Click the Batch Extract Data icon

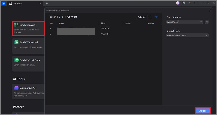(x=16, y=60)
